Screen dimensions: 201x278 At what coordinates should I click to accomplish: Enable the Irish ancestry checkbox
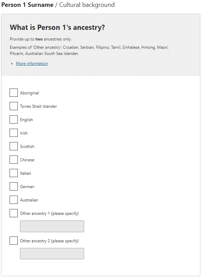(x=13, y=133)
